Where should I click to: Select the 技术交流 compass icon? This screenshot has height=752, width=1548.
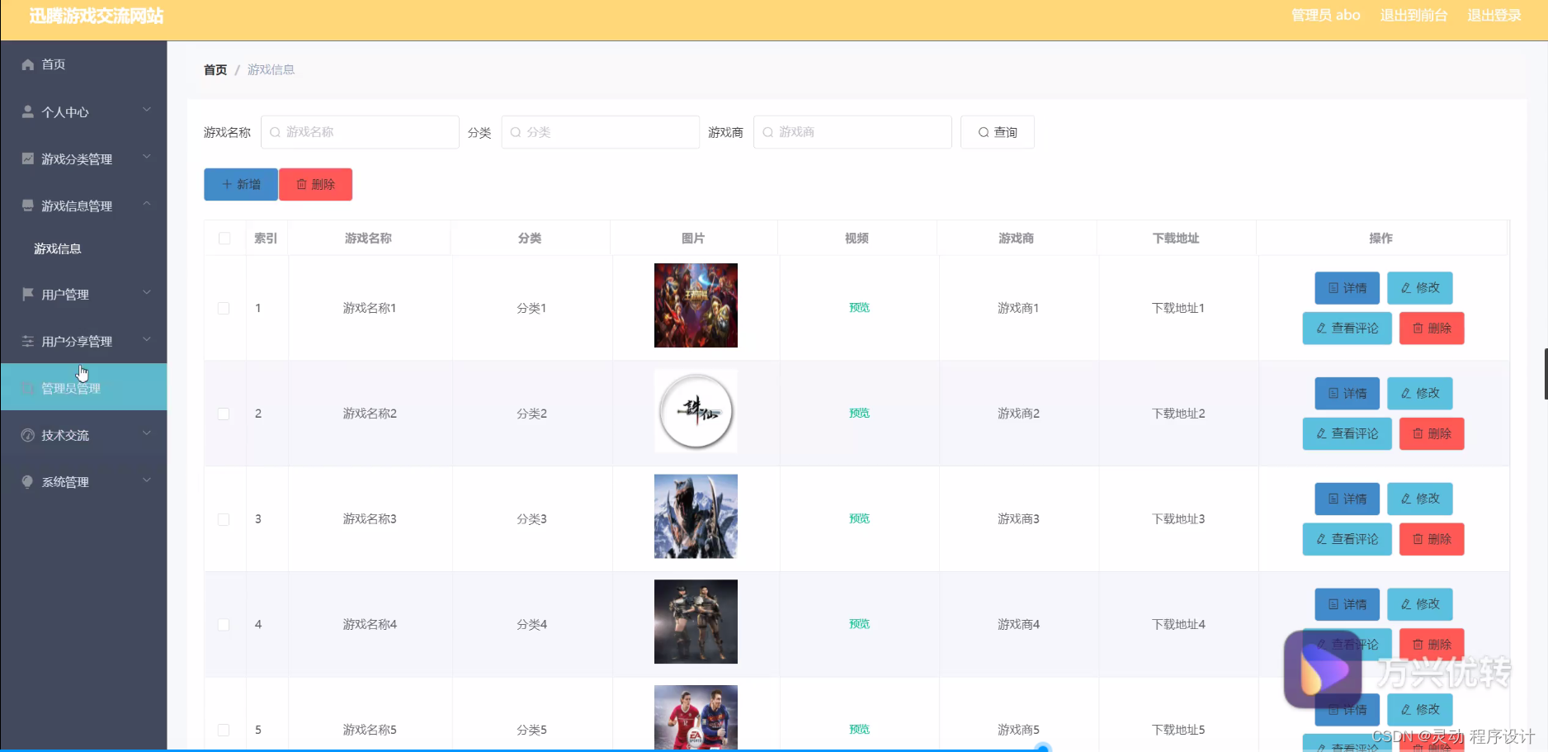click(27, 434)
